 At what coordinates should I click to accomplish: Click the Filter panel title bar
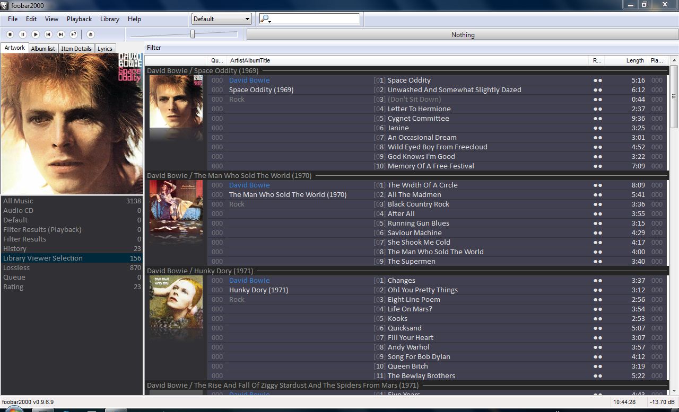412,48
